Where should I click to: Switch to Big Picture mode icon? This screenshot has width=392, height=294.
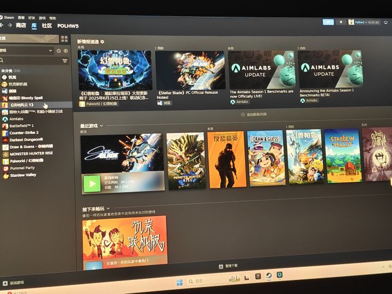(x=386, y=22)
